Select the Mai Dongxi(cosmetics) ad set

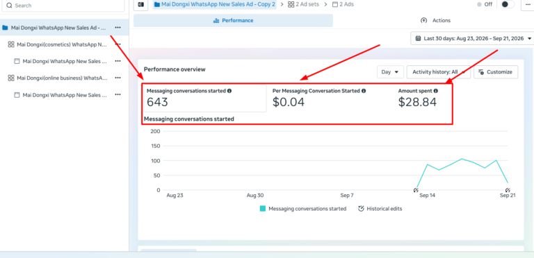tap(62, 44)
